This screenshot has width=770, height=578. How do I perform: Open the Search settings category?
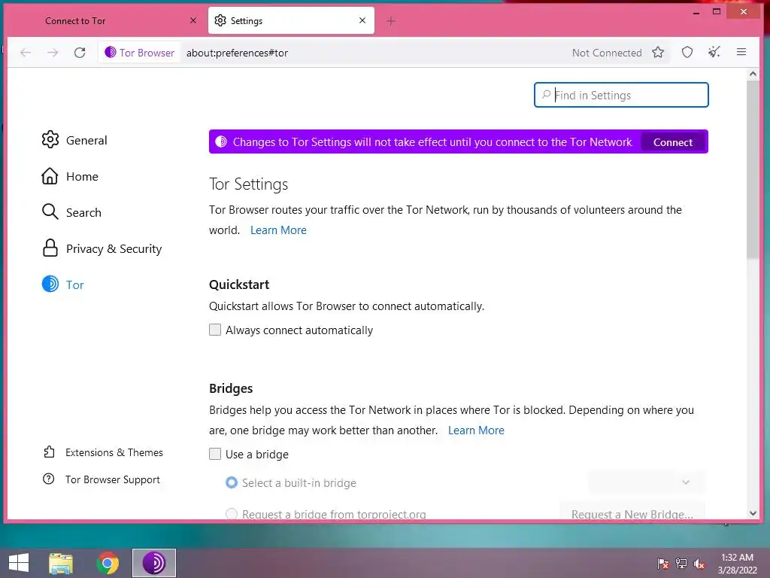point(71,212)
